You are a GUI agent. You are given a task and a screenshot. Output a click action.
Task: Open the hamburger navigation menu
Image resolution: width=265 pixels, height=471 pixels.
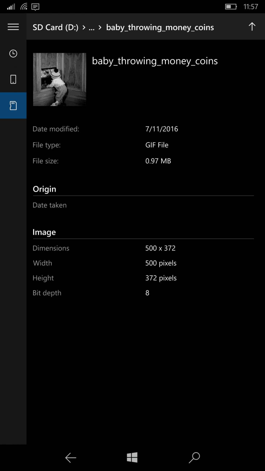tap(13, 27)
